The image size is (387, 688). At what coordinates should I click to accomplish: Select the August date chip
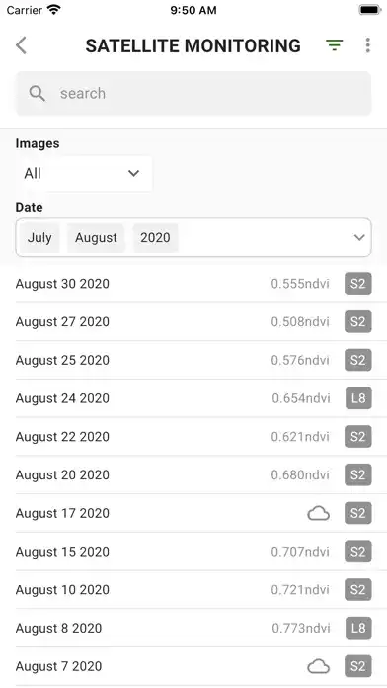click(x=96, y=238)
